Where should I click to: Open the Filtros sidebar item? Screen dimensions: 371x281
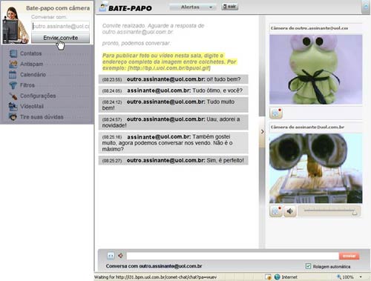click(x=27, y=85)
